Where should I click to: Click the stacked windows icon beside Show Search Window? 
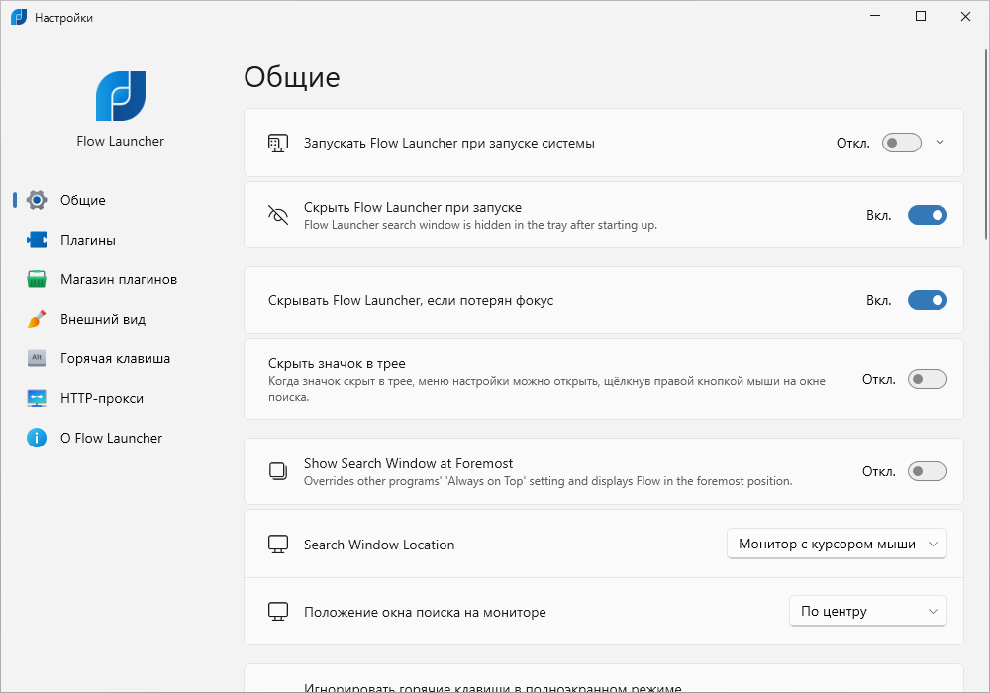click(278, 471)
